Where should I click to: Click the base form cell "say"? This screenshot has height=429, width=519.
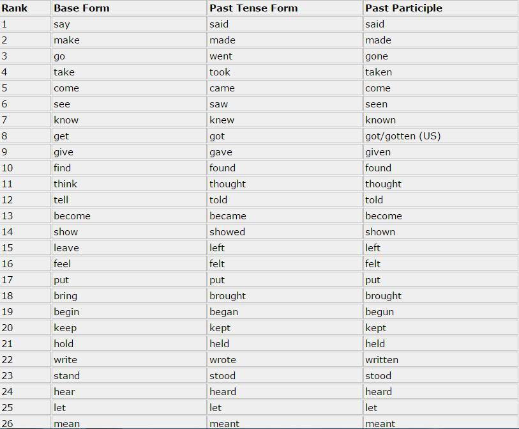pos(62,24)
